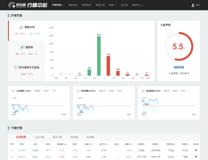
Task: Expand the 沪深市场 dropdown menu
Action: [x=58, y=5]
